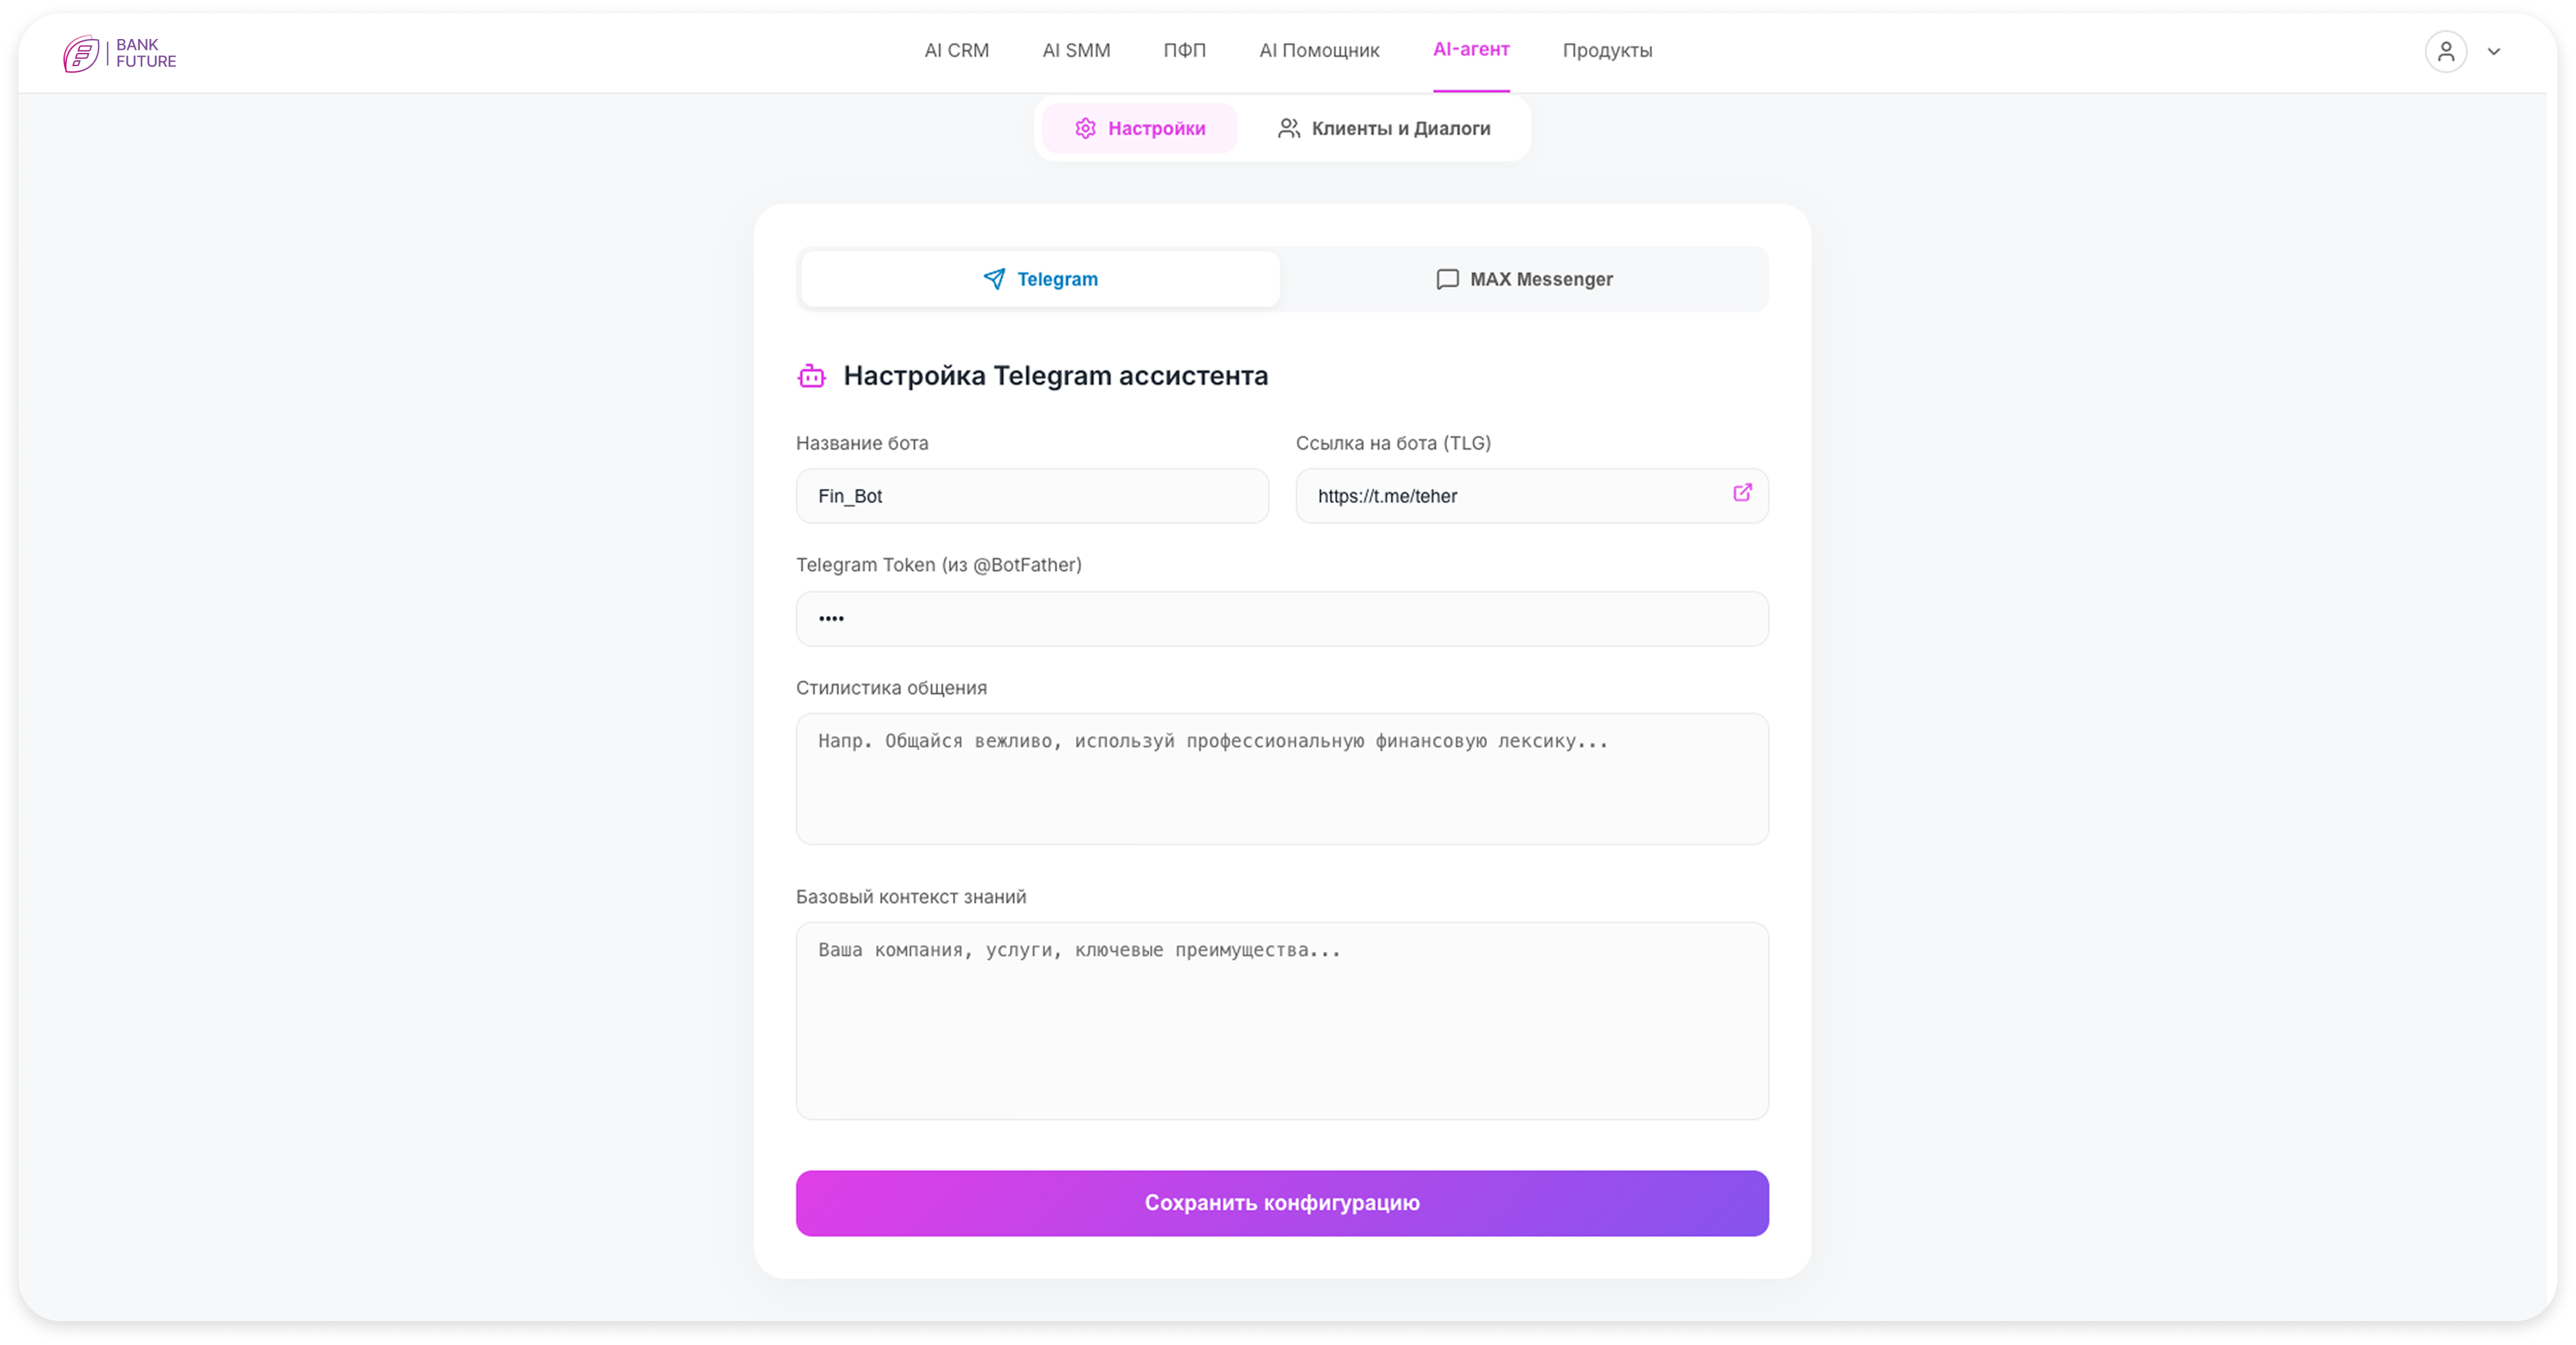Open bot link via external-link icon
The width and height of the screenshot is (2576, 1345).
[1742, 493]
